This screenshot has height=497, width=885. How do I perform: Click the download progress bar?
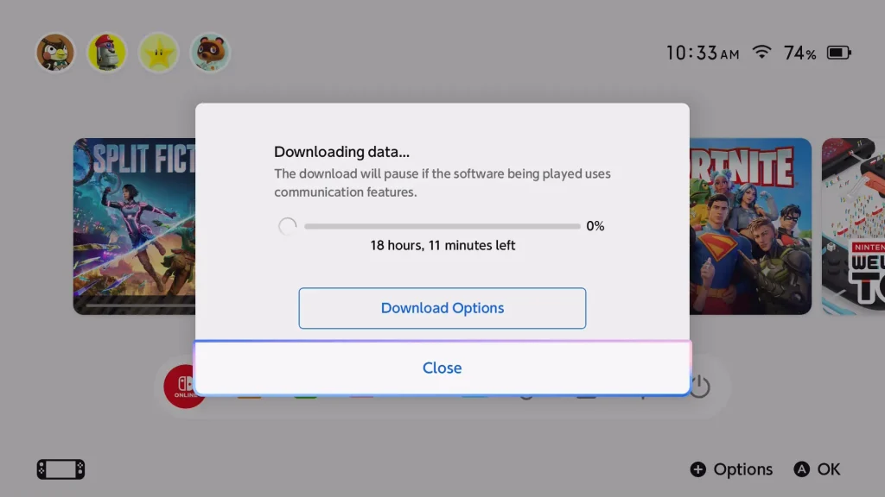pyautogui.click(x=442, y=226)
